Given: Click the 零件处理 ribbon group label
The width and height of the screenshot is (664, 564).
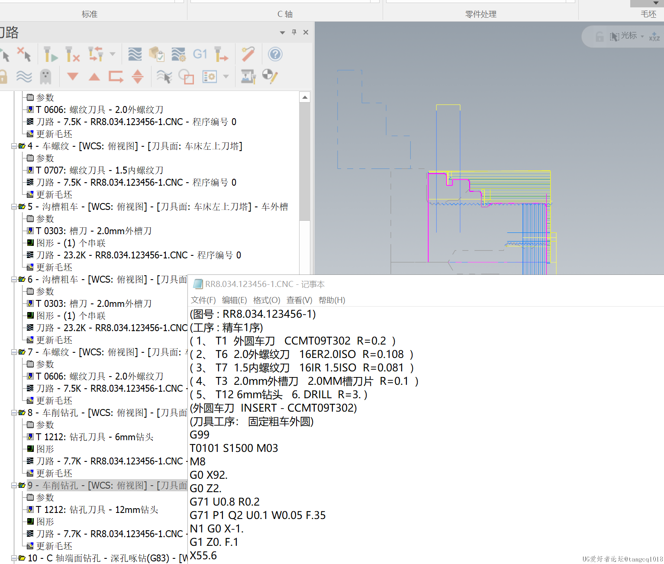Looking at the screenshot, I should 481,14.
